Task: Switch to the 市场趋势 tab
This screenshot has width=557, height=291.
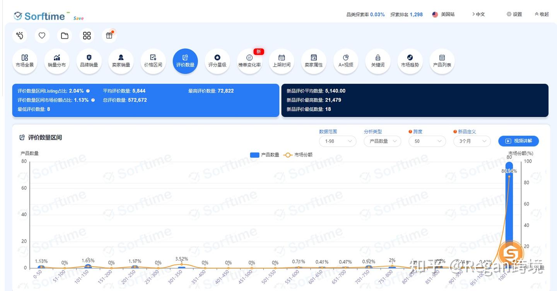Action: (x=410, y=61)
